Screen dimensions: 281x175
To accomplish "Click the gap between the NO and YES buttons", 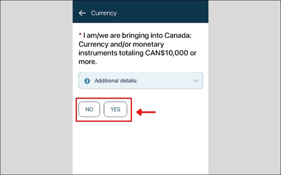I will [102, 109].
